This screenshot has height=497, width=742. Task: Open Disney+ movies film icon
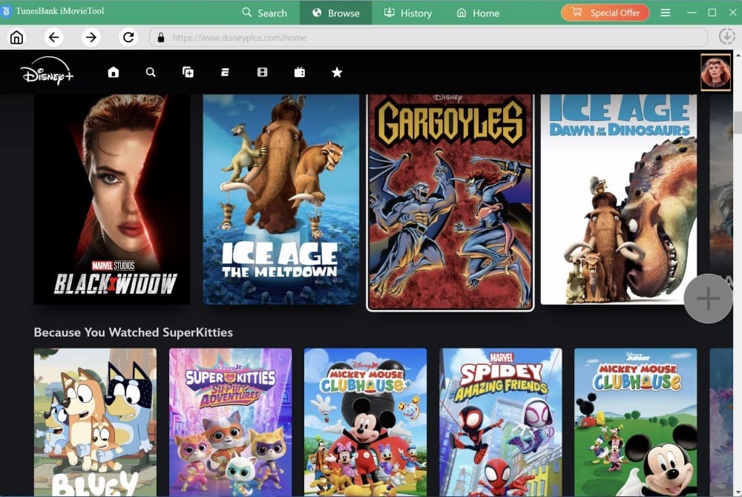(x=262, y=72)
